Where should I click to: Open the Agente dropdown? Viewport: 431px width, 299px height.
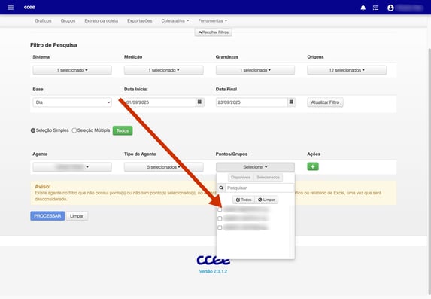coord(72,167)
